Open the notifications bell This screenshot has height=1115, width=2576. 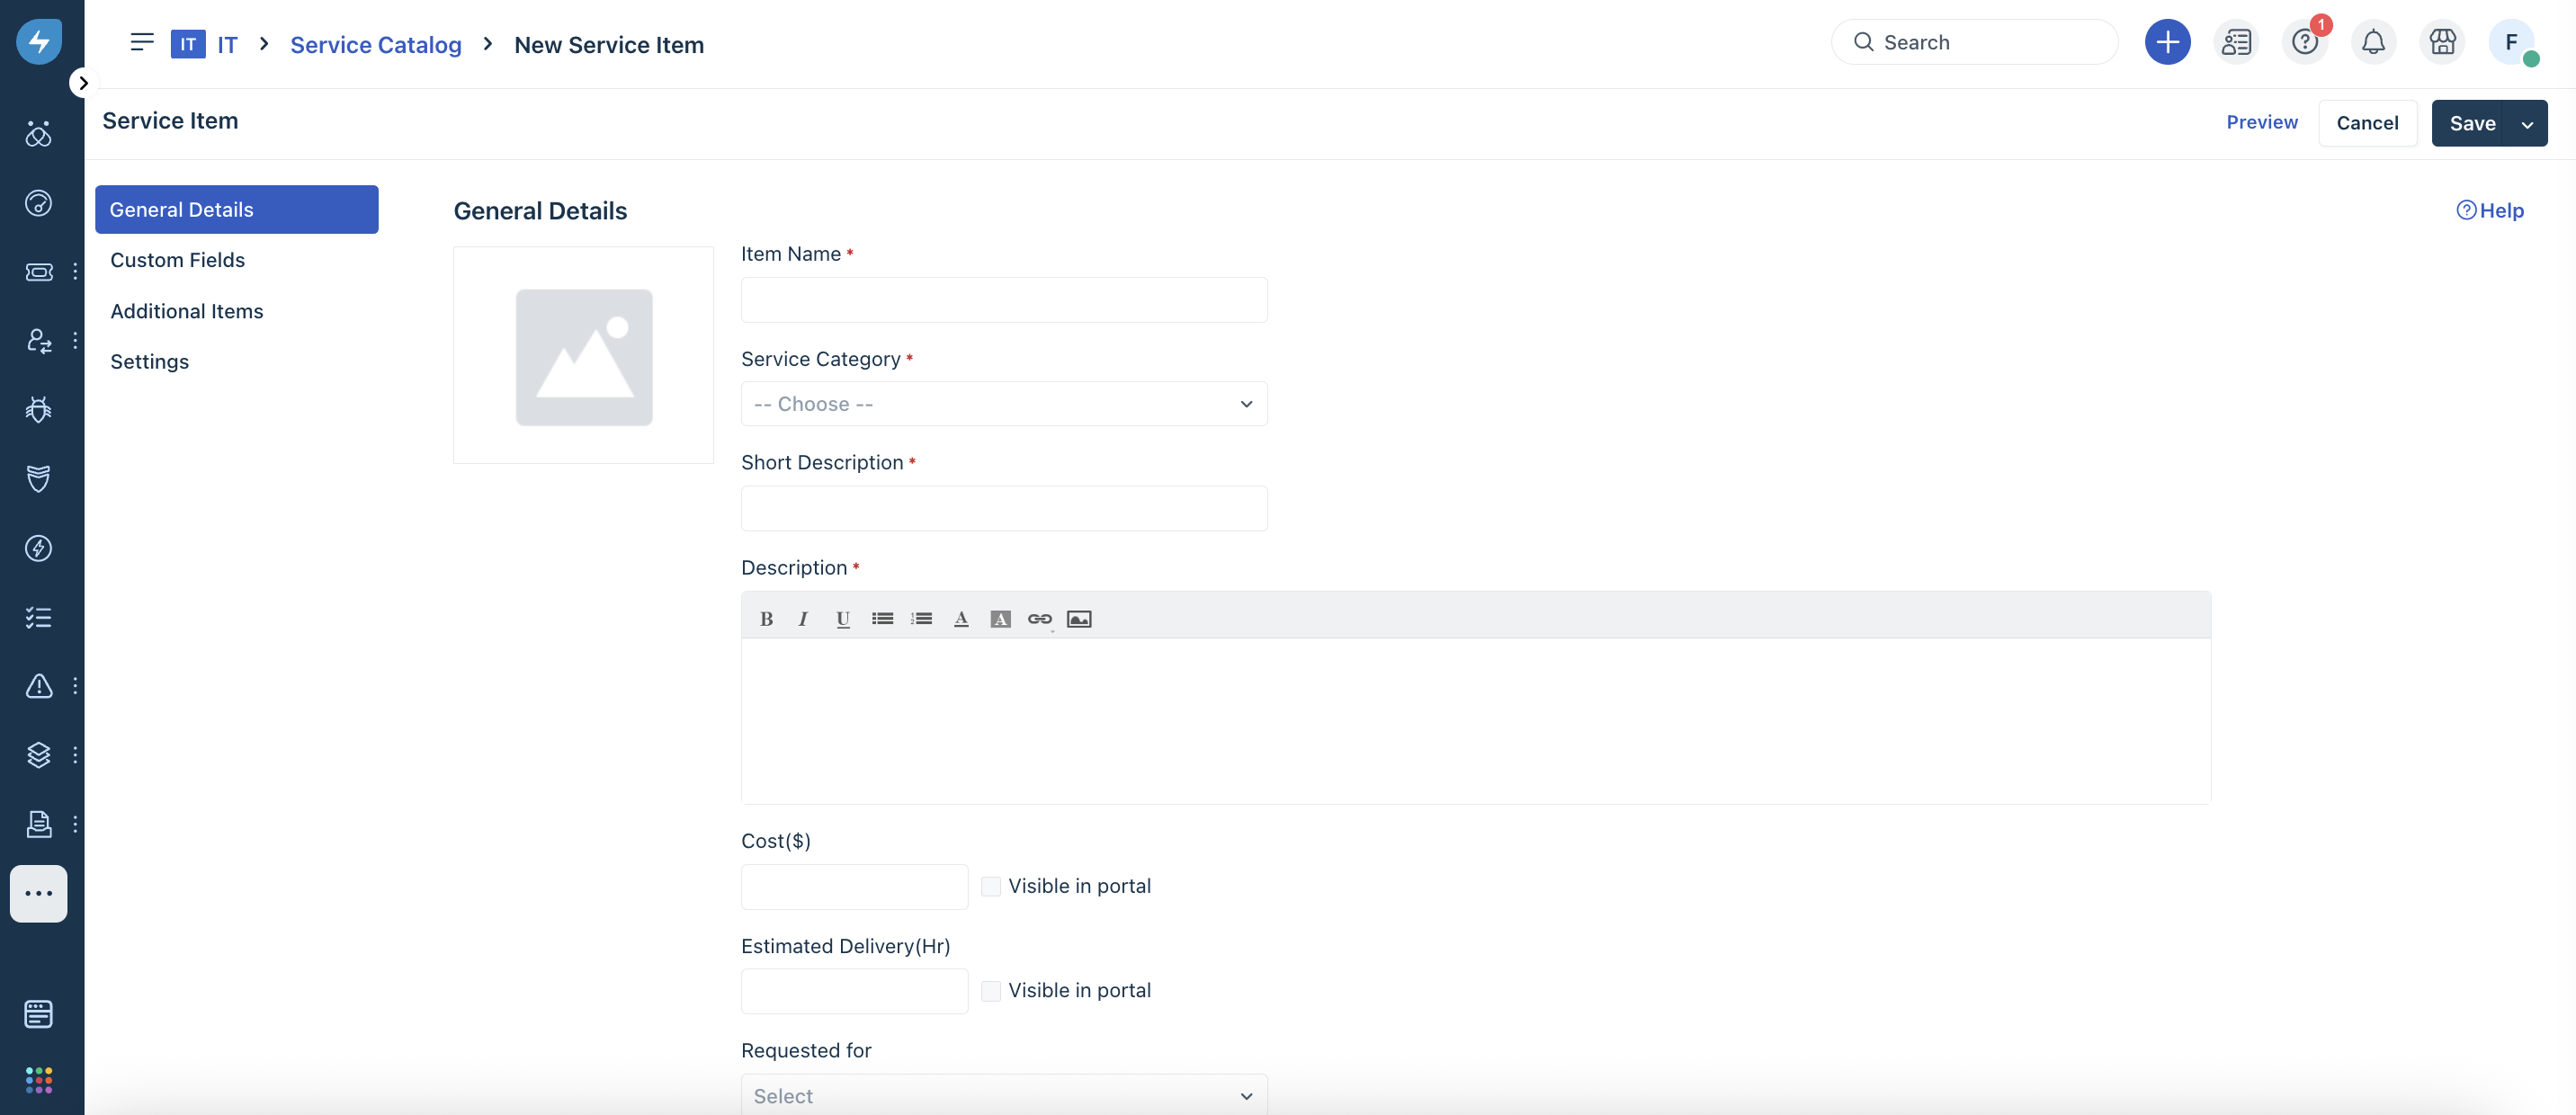pyautogui.click(x=2373, y=42)
